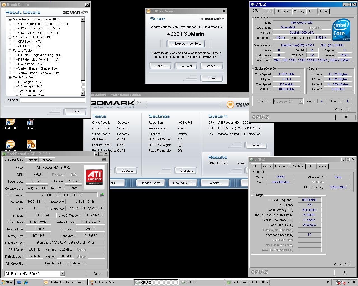
Task: Collapse the CPU Tests tree node
Action: tap(10, 37)
